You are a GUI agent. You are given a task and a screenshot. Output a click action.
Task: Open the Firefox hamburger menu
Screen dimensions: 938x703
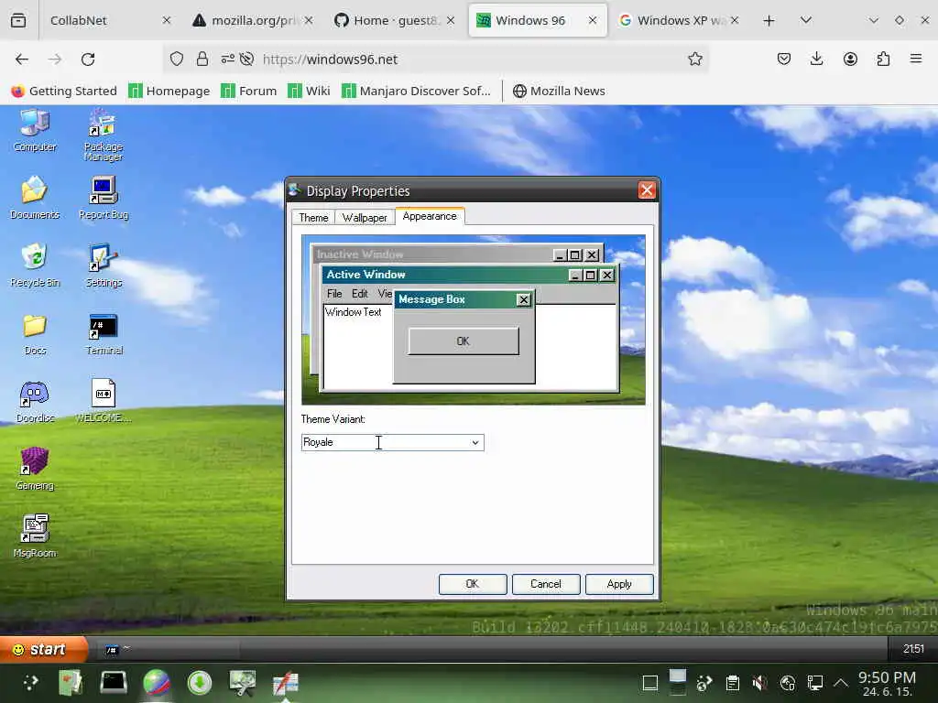click(x=916, y=59)
